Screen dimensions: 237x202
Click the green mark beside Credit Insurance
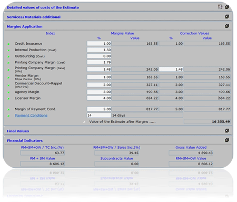[x=8, y=44]
